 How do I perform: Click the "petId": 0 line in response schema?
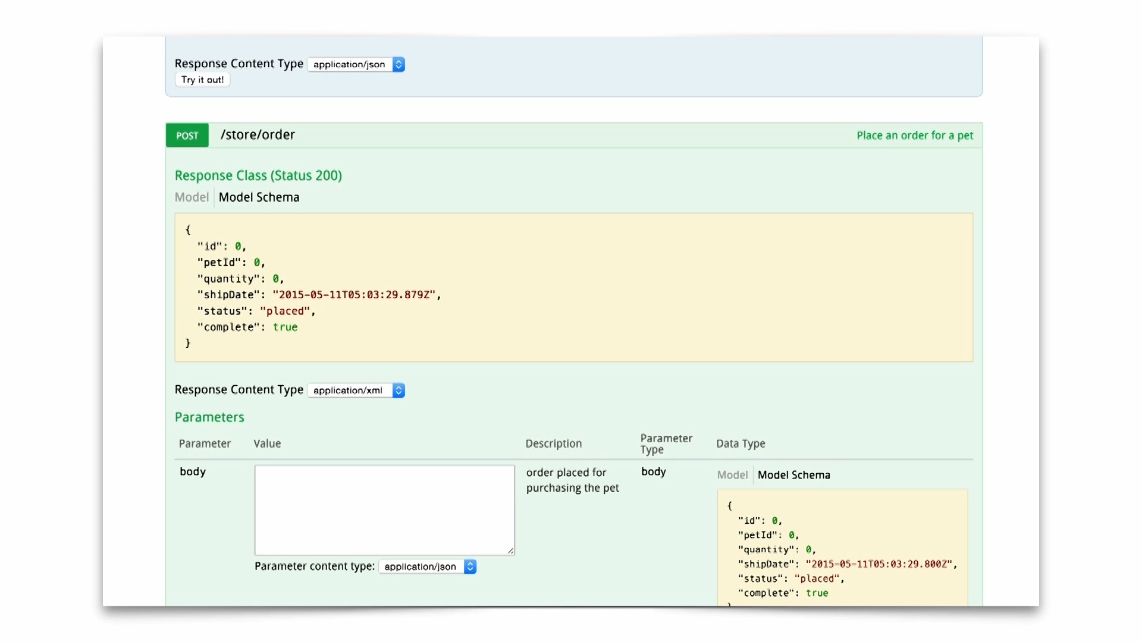pos(231,262)
